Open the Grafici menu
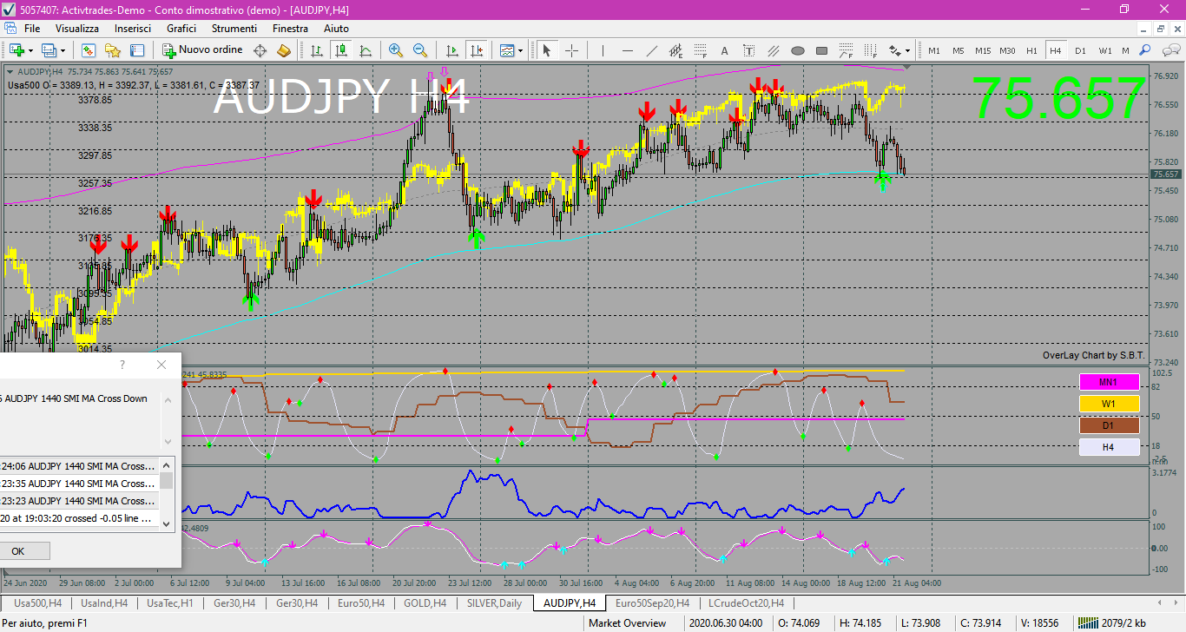Image resolution: width=1186 pixels, height=632 pixels. pos(181,29)
